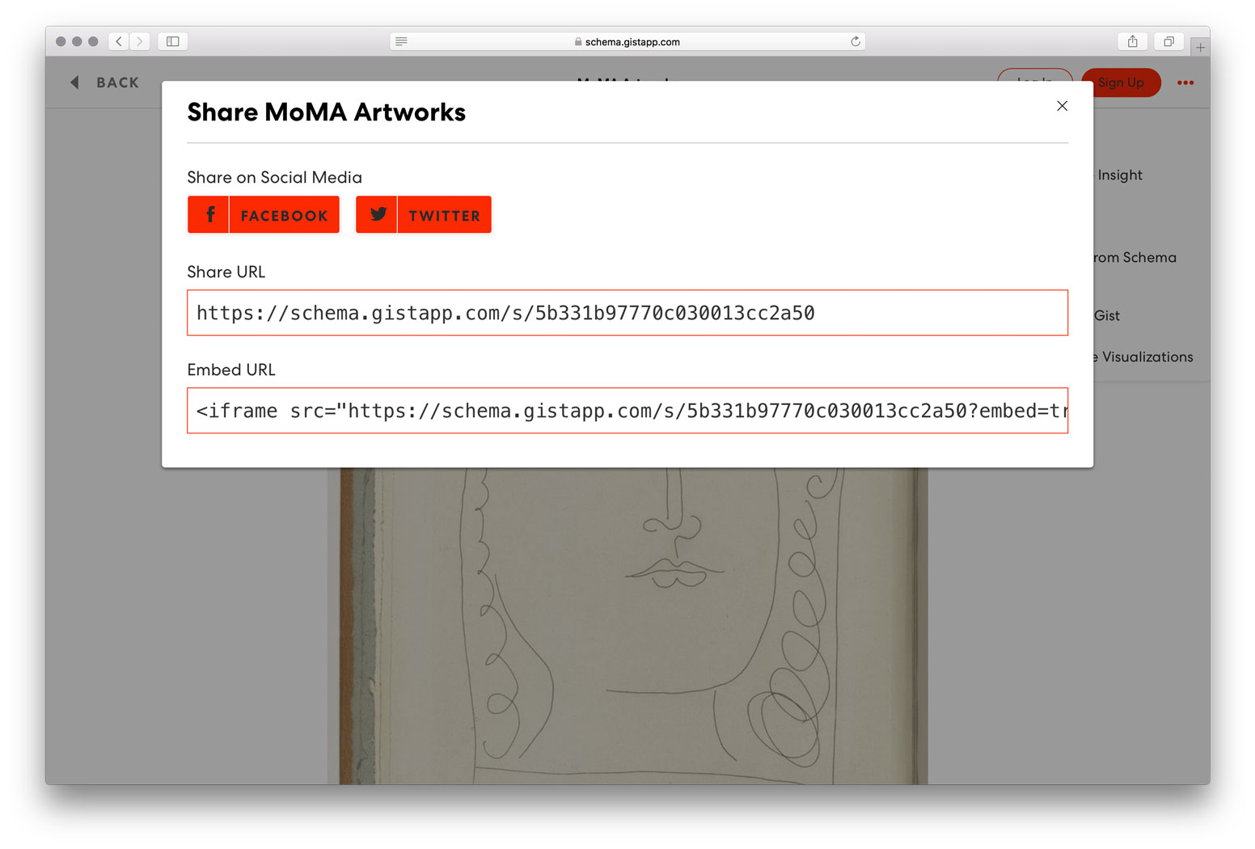Click the Twitter bird icon

tap(377, 214)
